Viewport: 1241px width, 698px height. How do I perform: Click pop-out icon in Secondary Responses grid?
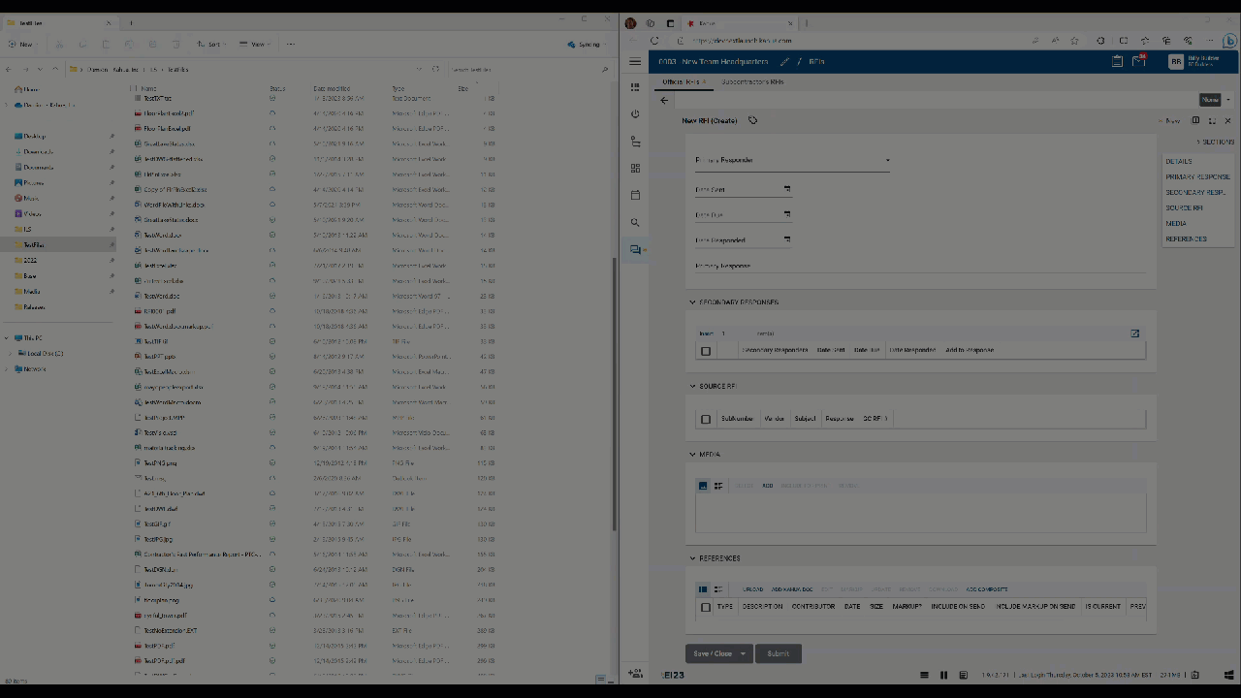[1134, 333]
